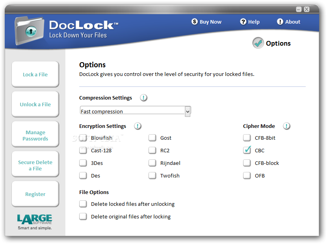The height and width of the screenshot is (244, 327).
Task: Tick the Des encryption checkbox
Action: [83, 176]
